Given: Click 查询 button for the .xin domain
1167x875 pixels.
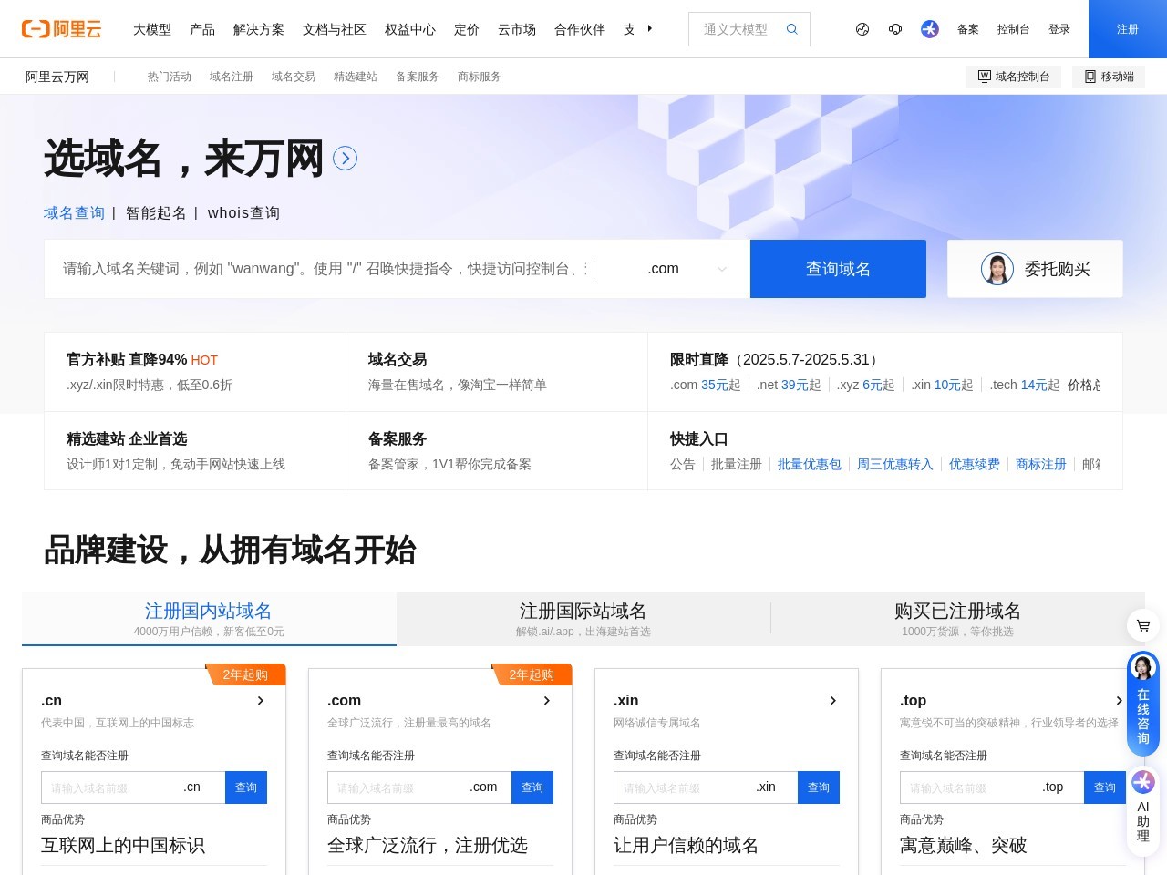Looking at the screenshot, I should 819,787.
